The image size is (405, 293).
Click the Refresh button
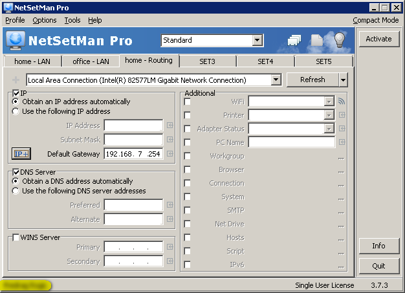pos(312,80)
